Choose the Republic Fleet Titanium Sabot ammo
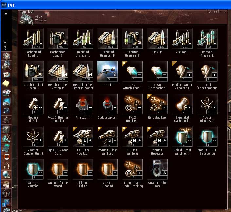Image resolution: width=231 pixels, height=212 pixels. (x=83, y=71)
